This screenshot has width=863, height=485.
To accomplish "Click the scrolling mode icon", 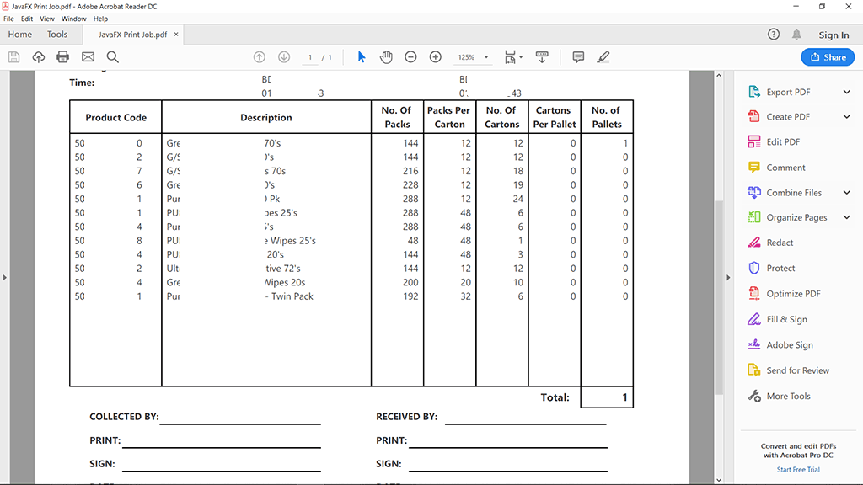I will [542, 56].
